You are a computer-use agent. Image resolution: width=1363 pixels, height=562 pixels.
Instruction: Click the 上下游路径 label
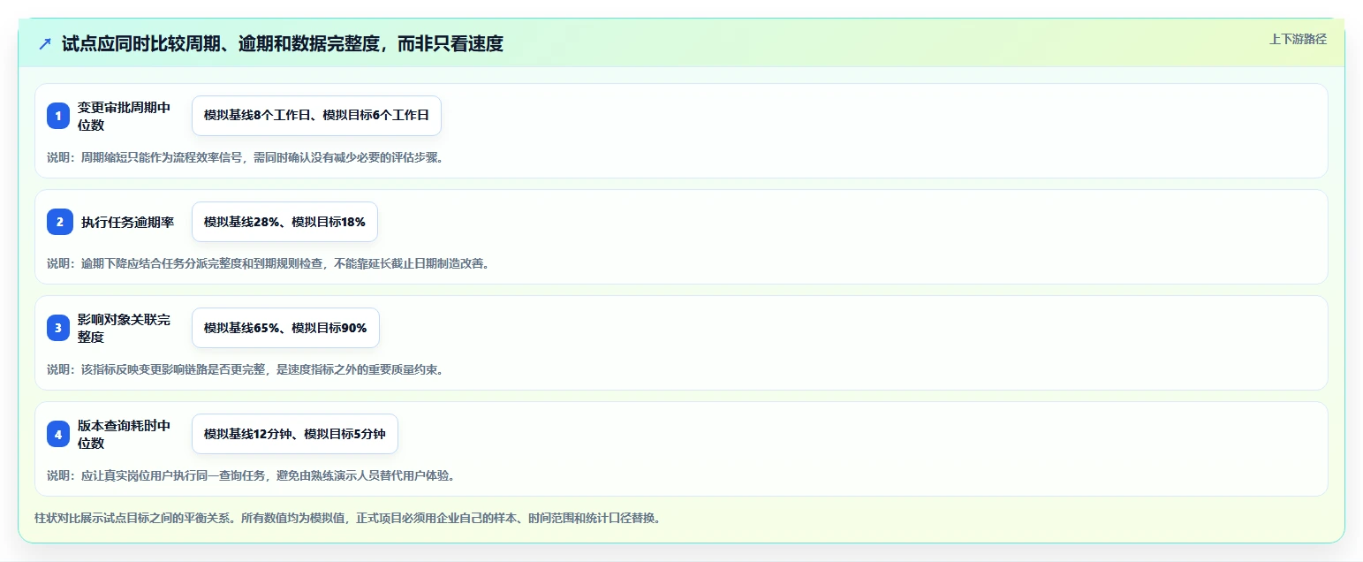1298,39
